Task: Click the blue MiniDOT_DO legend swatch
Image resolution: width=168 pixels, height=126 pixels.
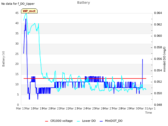Action: (101, 121)
